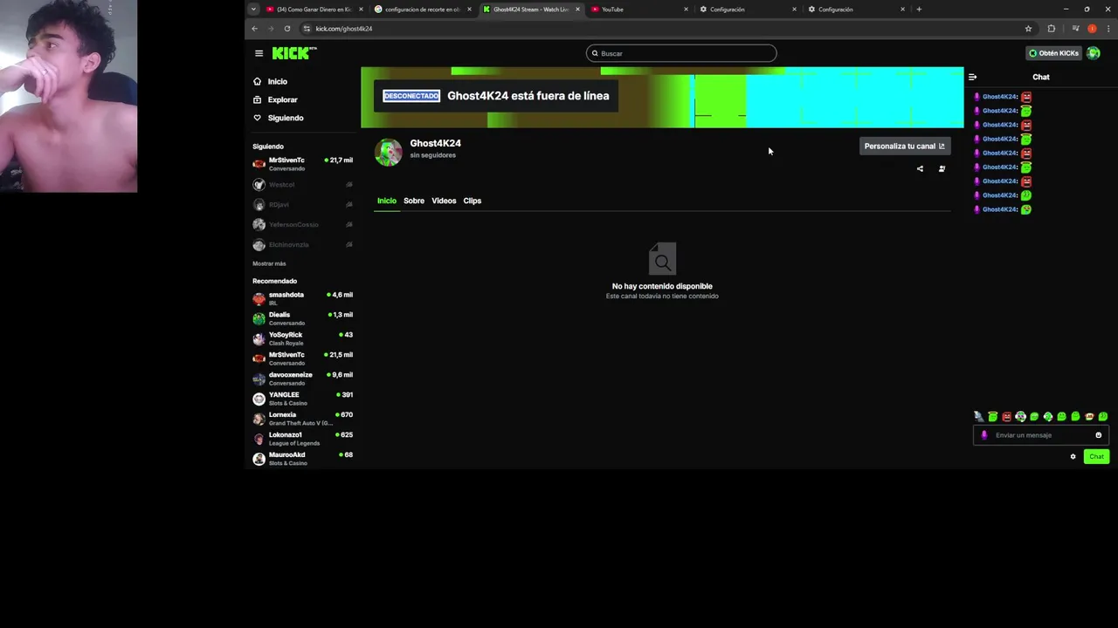Image resolution: width=1118 pixels, height=628 pixels.
Task: Click the KICK logo
Action: tap(293, 53)
